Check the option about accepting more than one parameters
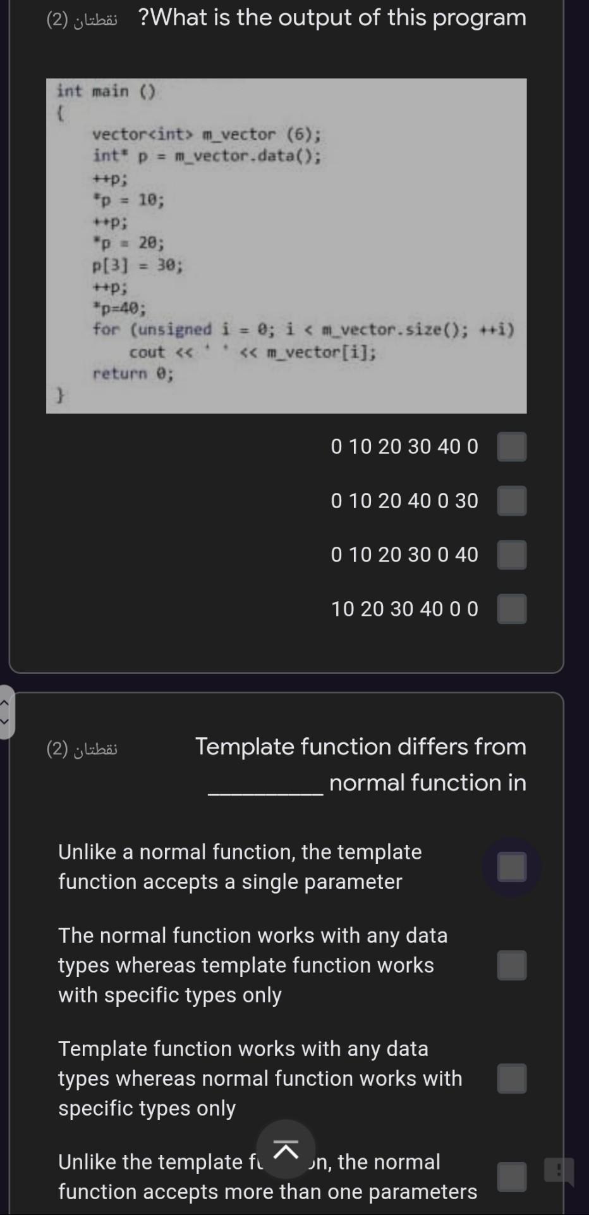This screenshot has width=589, height=1215. point(512,1177)
